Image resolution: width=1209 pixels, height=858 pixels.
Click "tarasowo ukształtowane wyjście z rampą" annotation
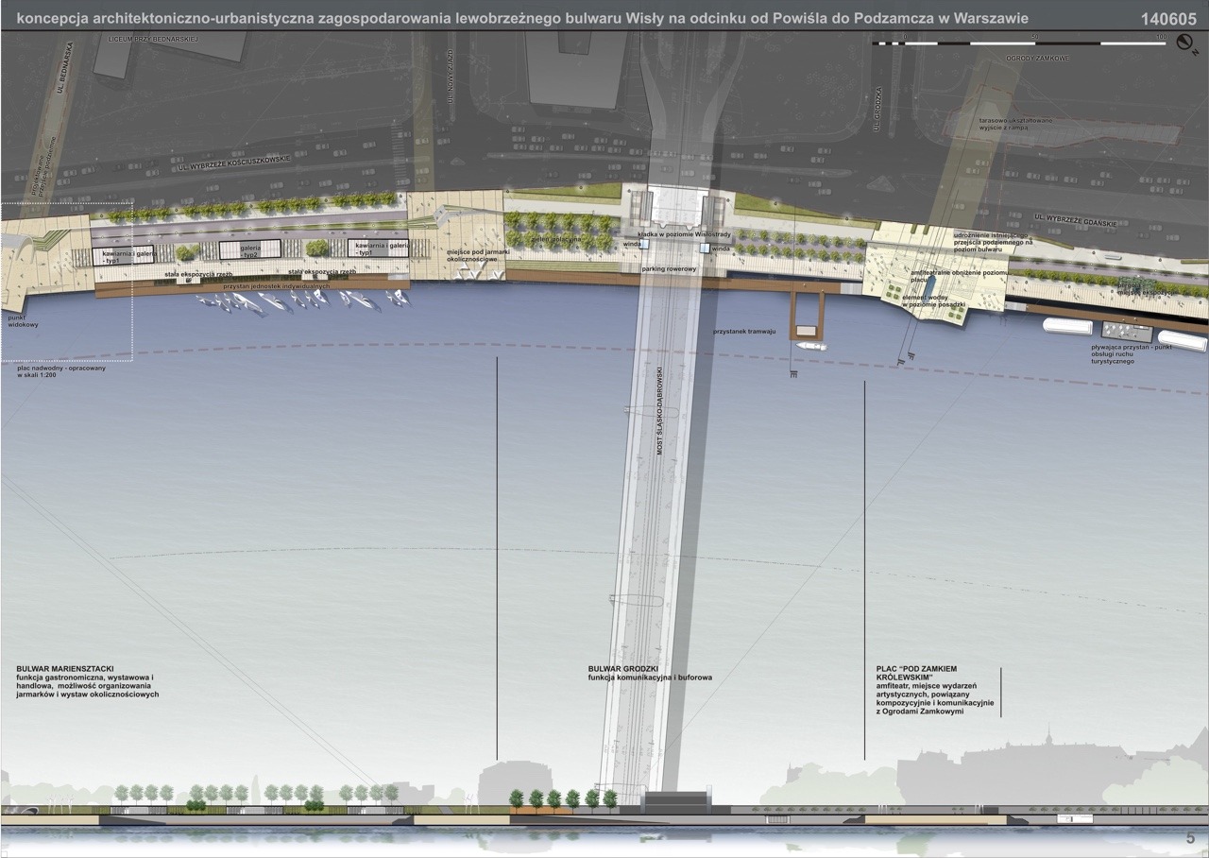pos(1015,124)
